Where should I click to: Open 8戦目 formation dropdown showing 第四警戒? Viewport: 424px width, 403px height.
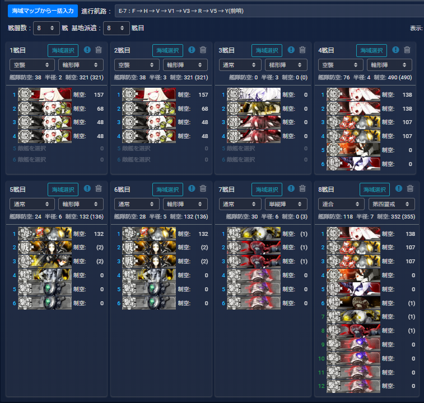coord(392,204)
